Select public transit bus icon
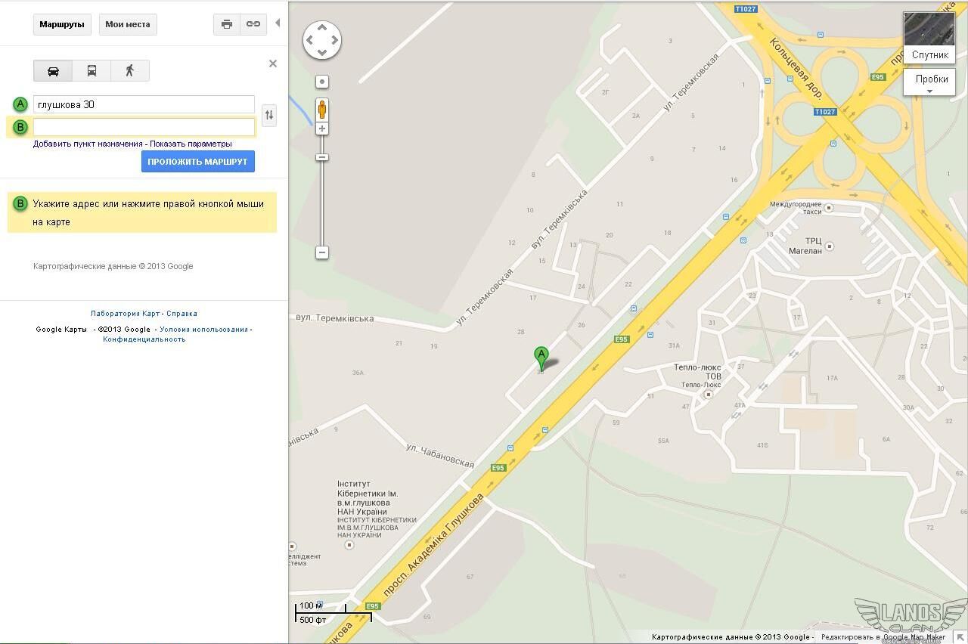The height and width of the screenshot is (644, 968). click(92, 71)
